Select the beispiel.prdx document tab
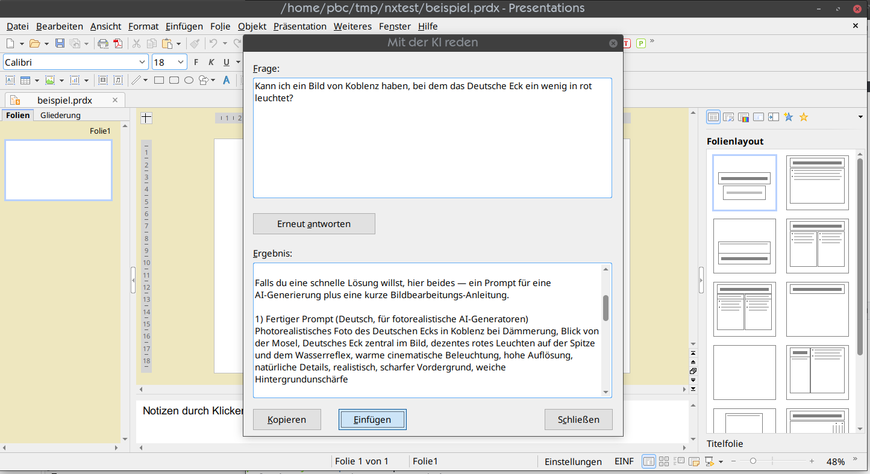 pos(65,100)
